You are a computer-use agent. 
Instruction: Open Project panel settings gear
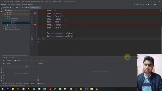[x=26, y=8]
